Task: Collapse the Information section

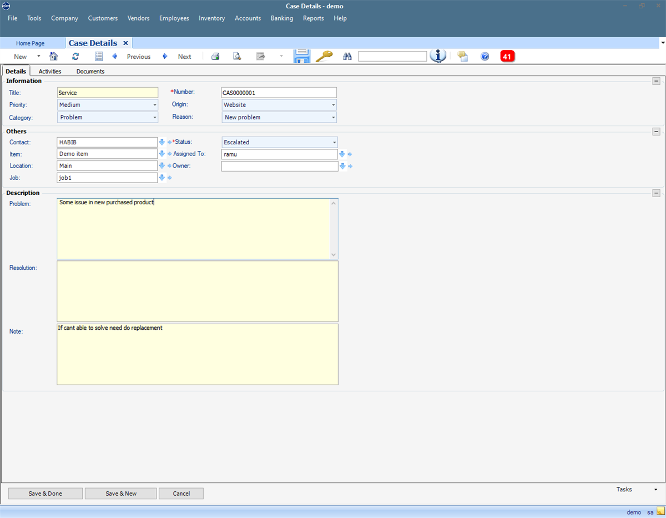Action: click(x=657, y=81)
